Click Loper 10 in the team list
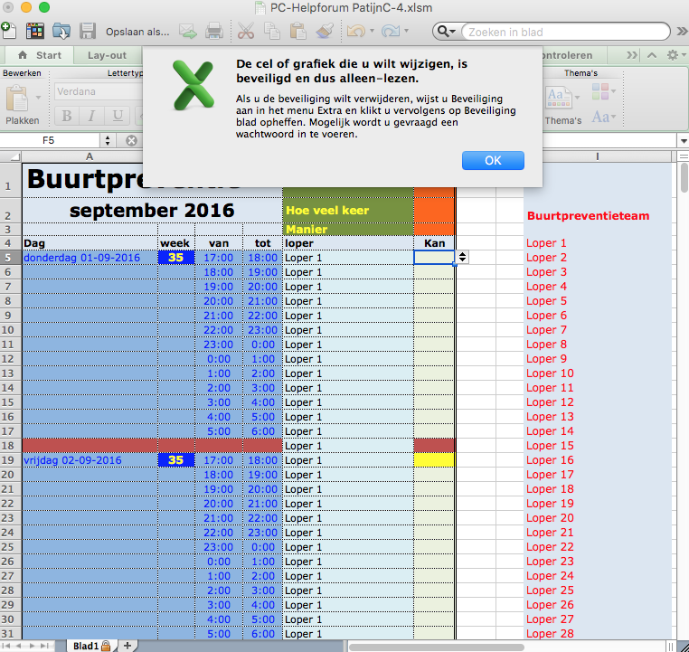 click(550, 373)
